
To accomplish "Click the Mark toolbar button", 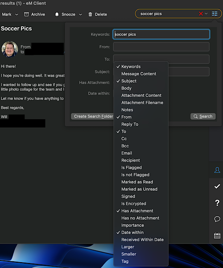I will point(7,14).
